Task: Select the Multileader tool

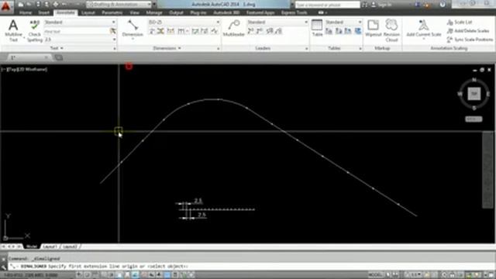Action: [234, 28]
